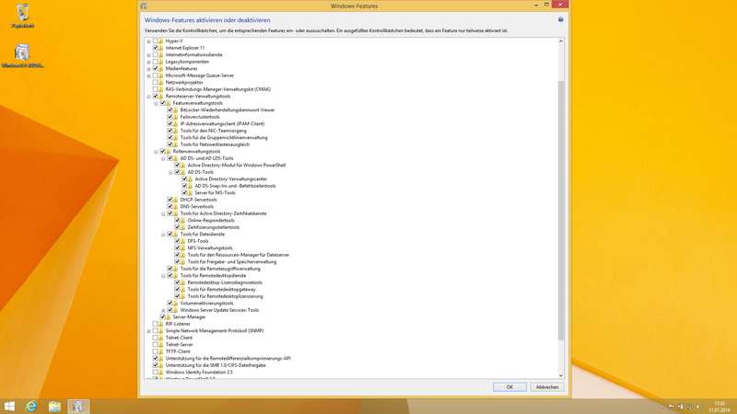Check the RAS-Verbindungs-Manager-Verwaltungskit (CMAK) box
Viewport: 737px width, 414px height.
click(x=155, y=89)
